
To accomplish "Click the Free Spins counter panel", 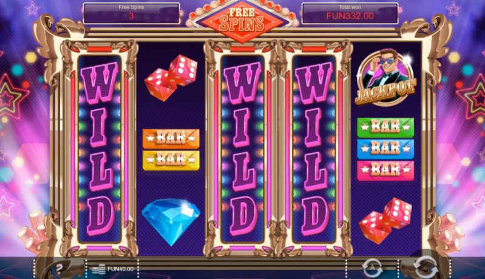I will pos(131,13).
